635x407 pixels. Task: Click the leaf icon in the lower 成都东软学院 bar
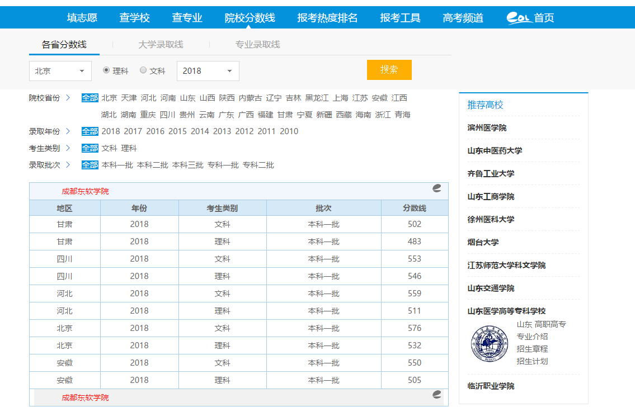pos(436,395)
